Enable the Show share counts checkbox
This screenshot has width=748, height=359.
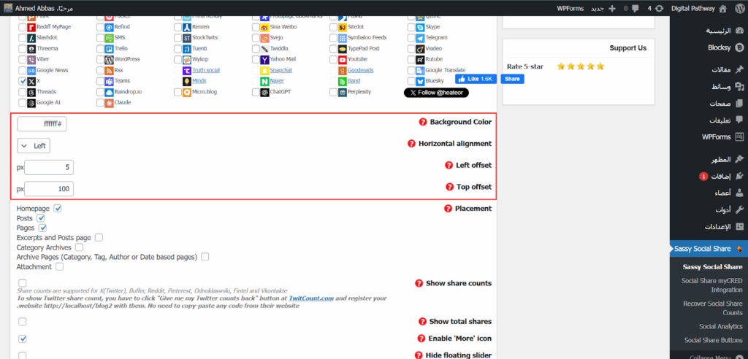[x=23, y=283]
